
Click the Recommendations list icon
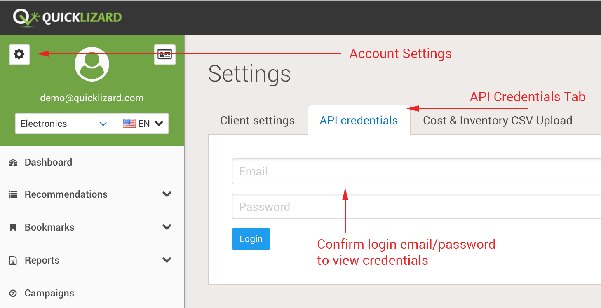point(13,194)
